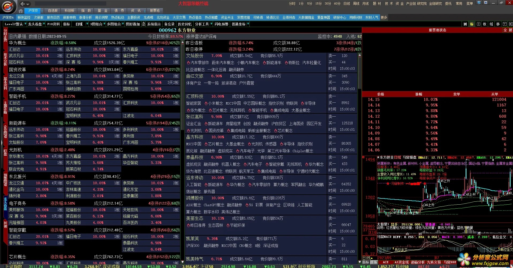Click the window panel layout icon
513x268 pixels.
point(505,24)
